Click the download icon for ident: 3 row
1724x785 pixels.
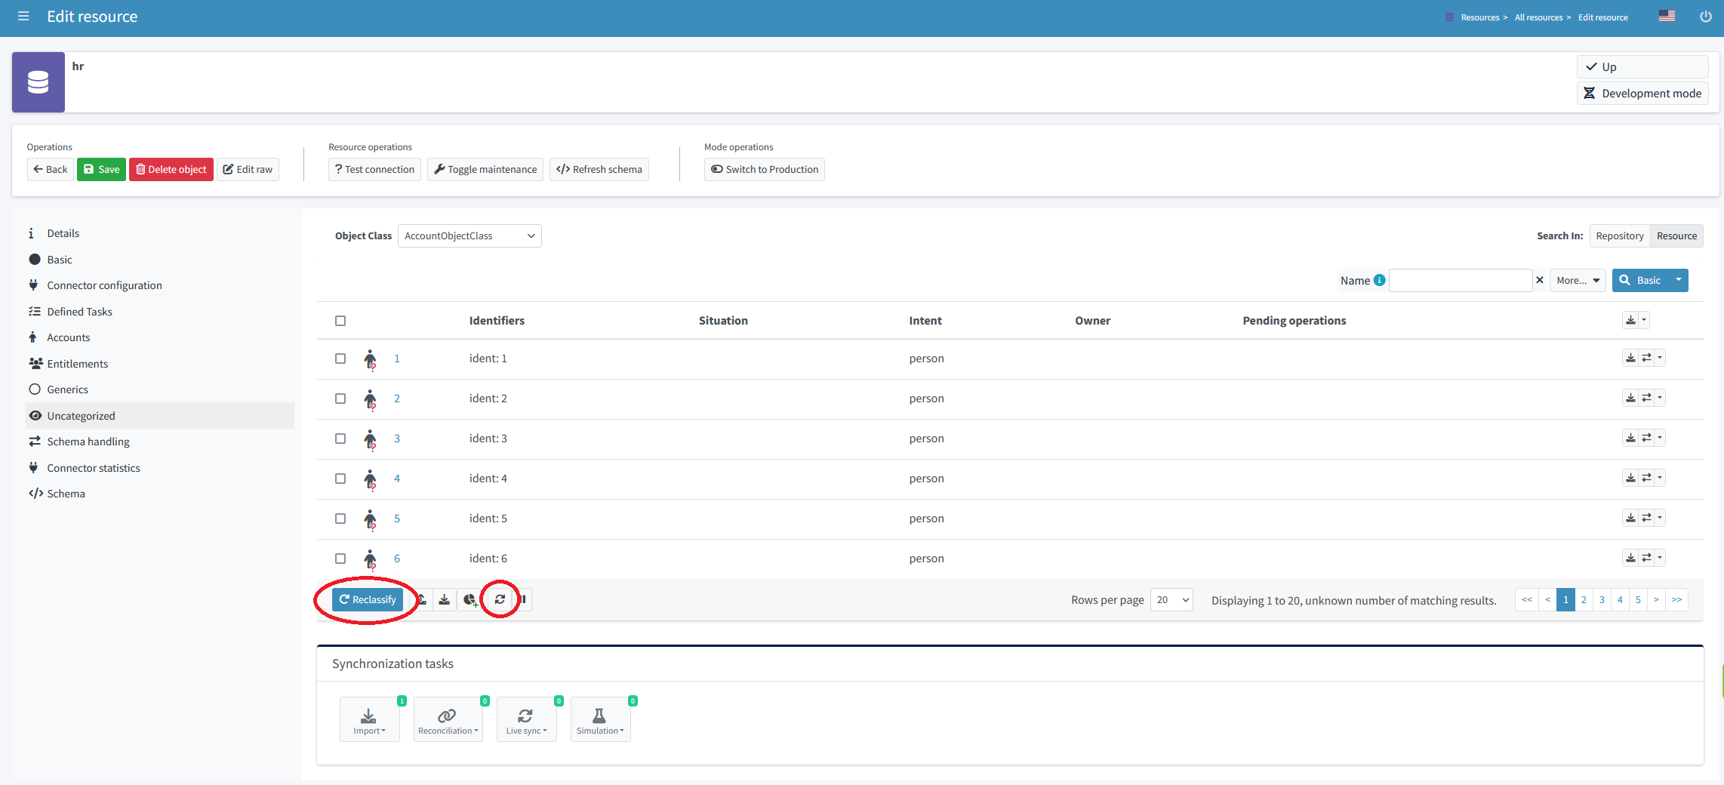click(x=1630, y=438)
